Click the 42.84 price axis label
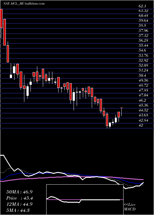154x215 pixels. (x=143, y=120)
